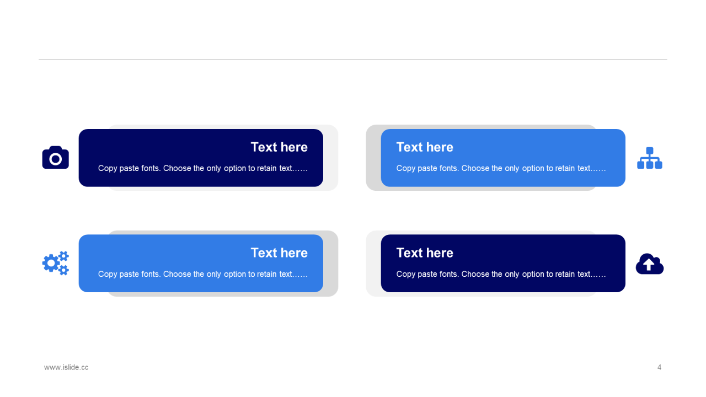Select description text beside the cloud upload icon
Screen dimensions: 706x397
click(x=501, y=274)
